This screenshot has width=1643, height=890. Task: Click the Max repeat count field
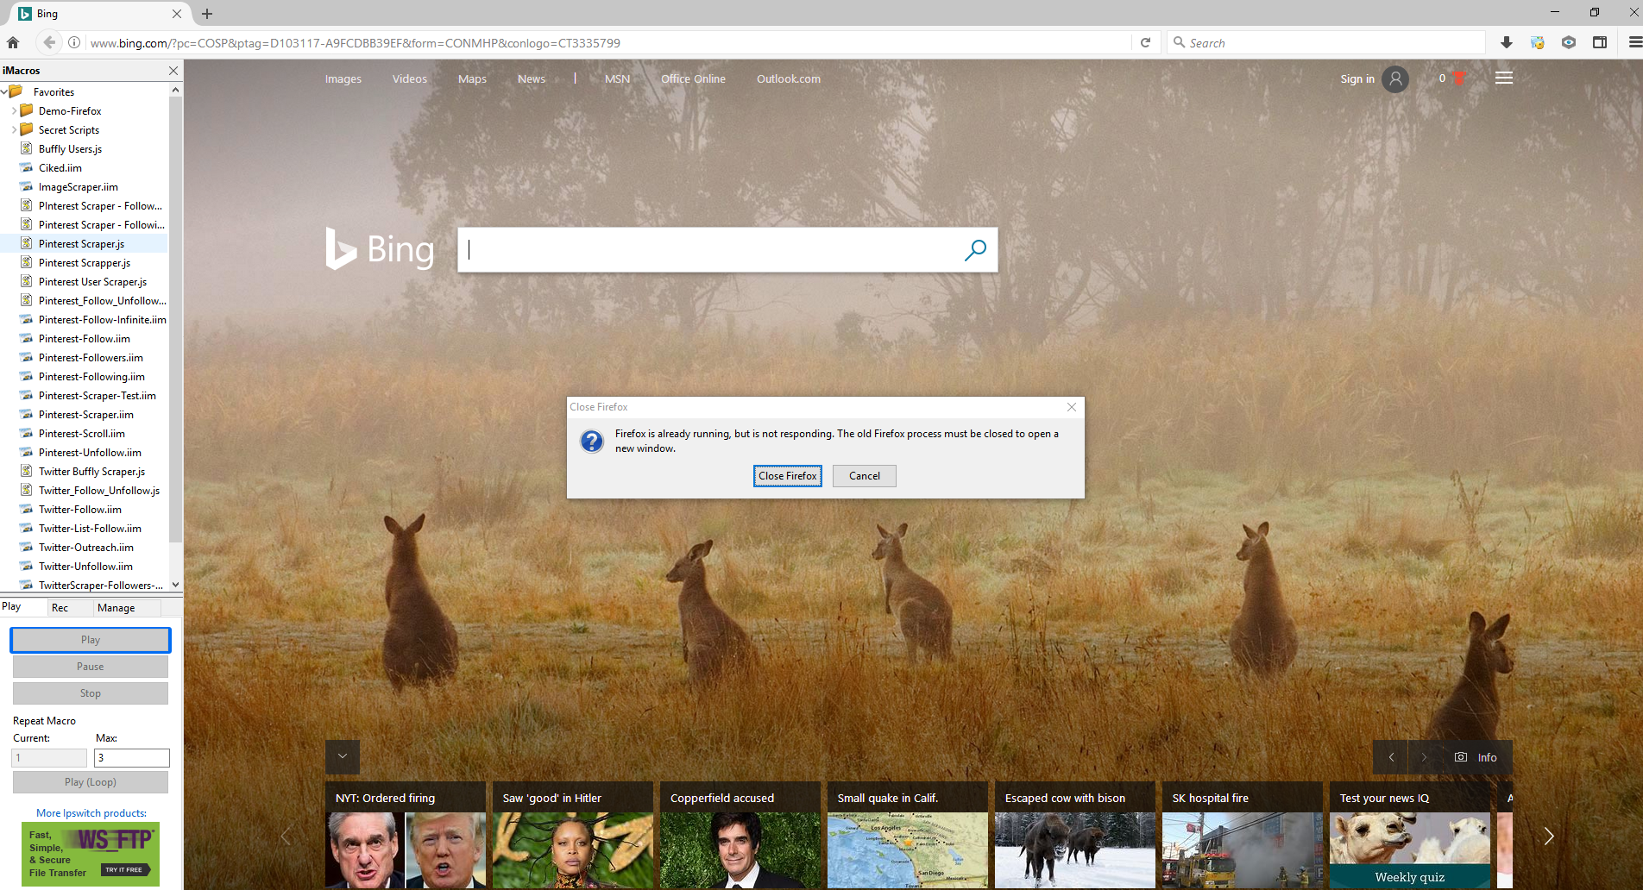132,758
